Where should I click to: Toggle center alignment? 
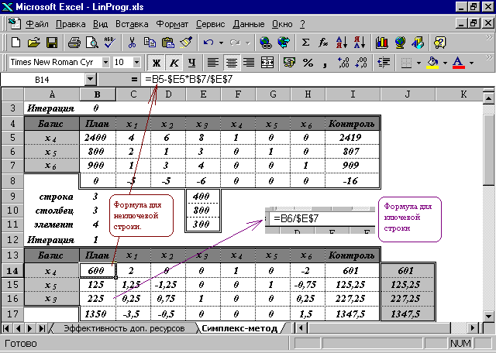coord(231,62)
